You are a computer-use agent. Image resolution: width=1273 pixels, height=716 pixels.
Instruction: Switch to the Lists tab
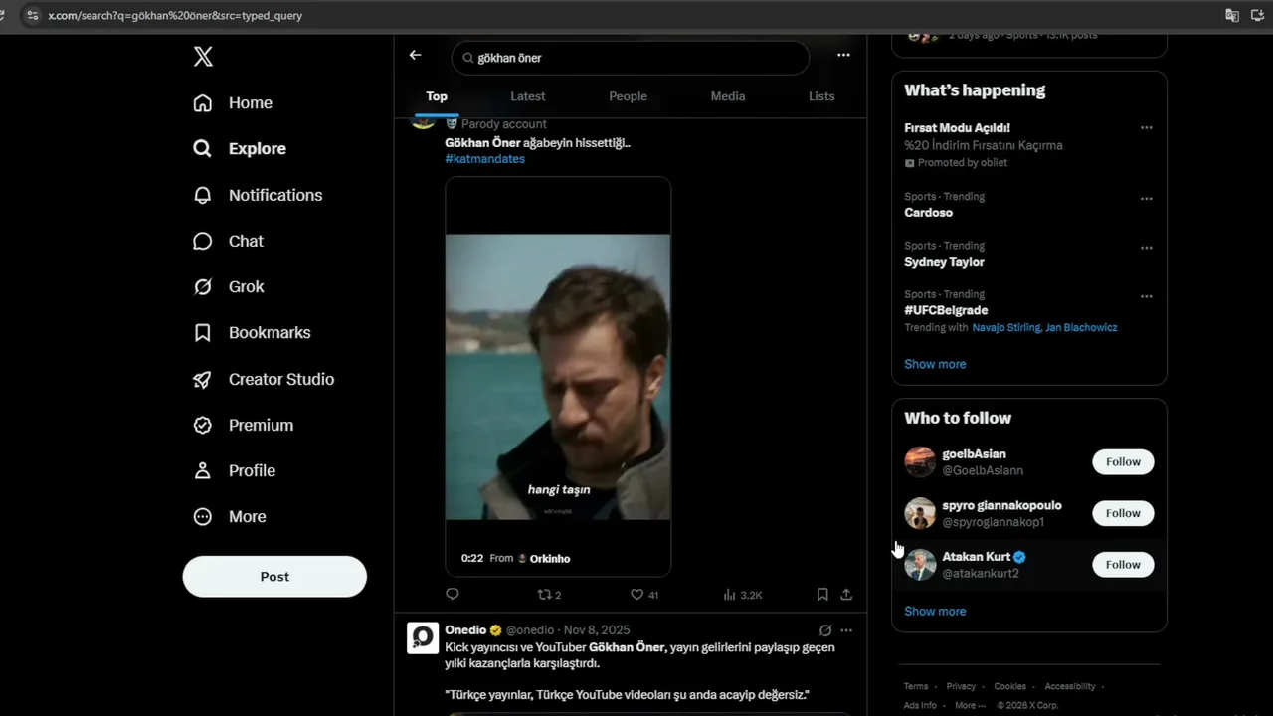pyautogui.click(x=821, y=96)
